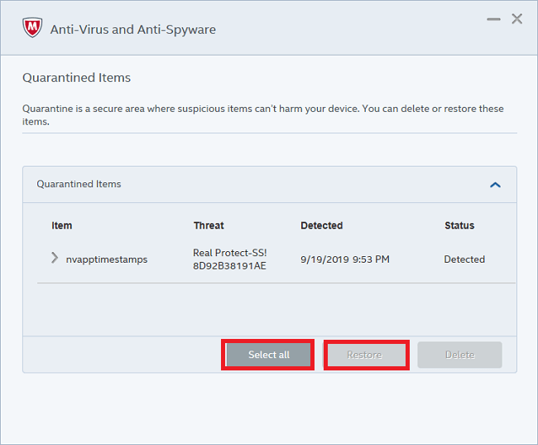Sort by the Threat column header

(209, 225)
